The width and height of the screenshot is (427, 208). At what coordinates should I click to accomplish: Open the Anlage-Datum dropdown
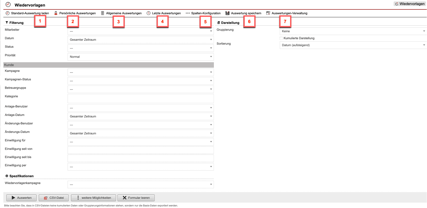click(x=140, y=116)
